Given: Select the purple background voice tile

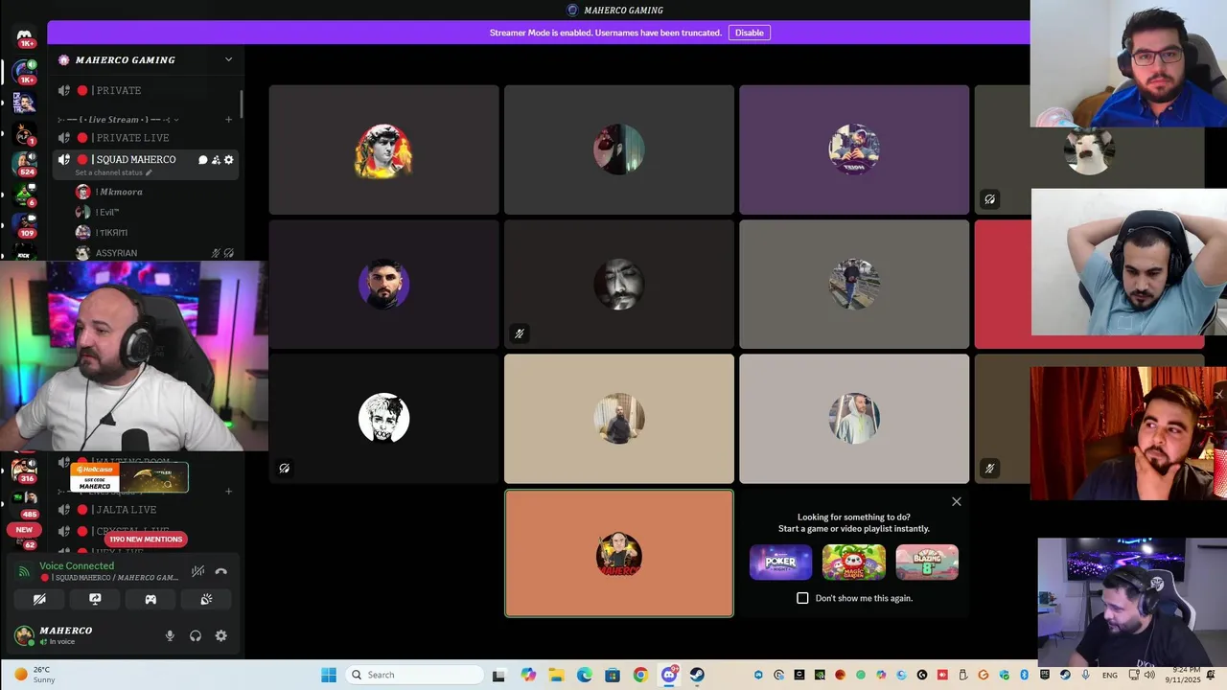Looking at the screenshot, I should click(x=854, y=149).
